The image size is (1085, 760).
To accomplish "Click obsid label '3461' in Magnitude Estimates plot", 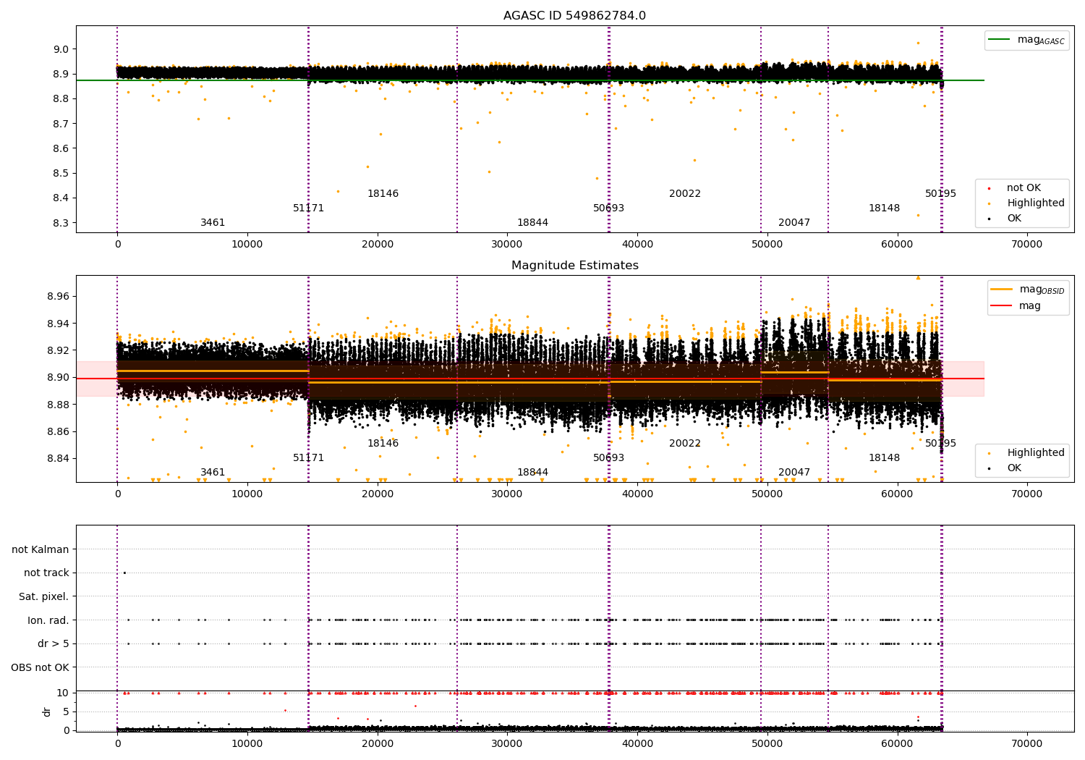I will coord(213,473).
